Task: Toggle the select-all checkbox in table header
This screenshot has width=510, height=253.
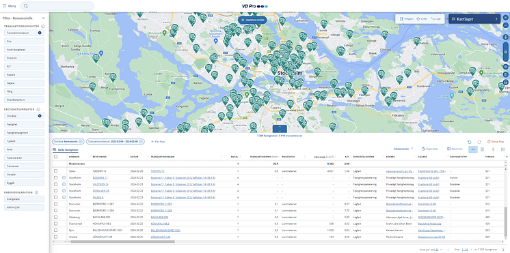Action: 55,157
